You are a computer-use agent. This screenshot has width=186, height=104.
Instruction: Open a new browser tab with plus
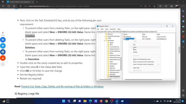[x=37, y=2]
